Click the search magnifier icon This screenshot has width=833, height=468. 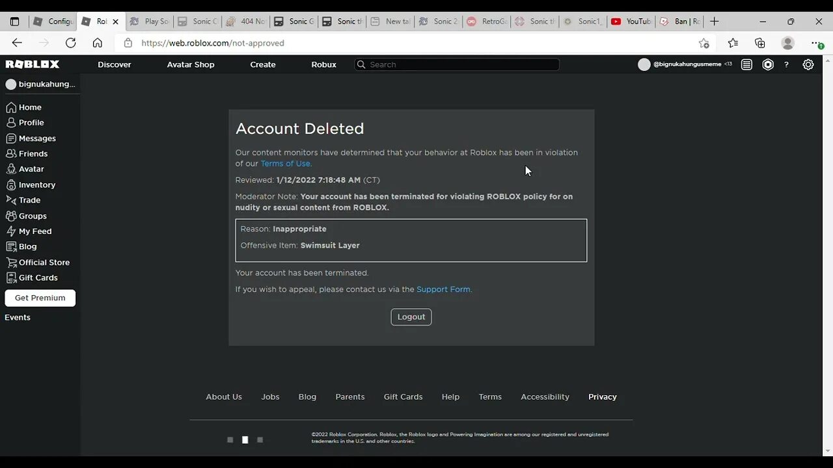click(x=361, y=64)
